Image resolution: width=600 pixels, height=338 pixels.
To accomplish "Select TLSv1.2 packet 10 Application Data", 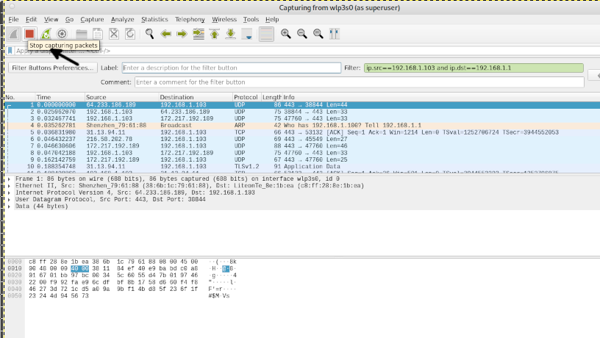I will (302, 167).
